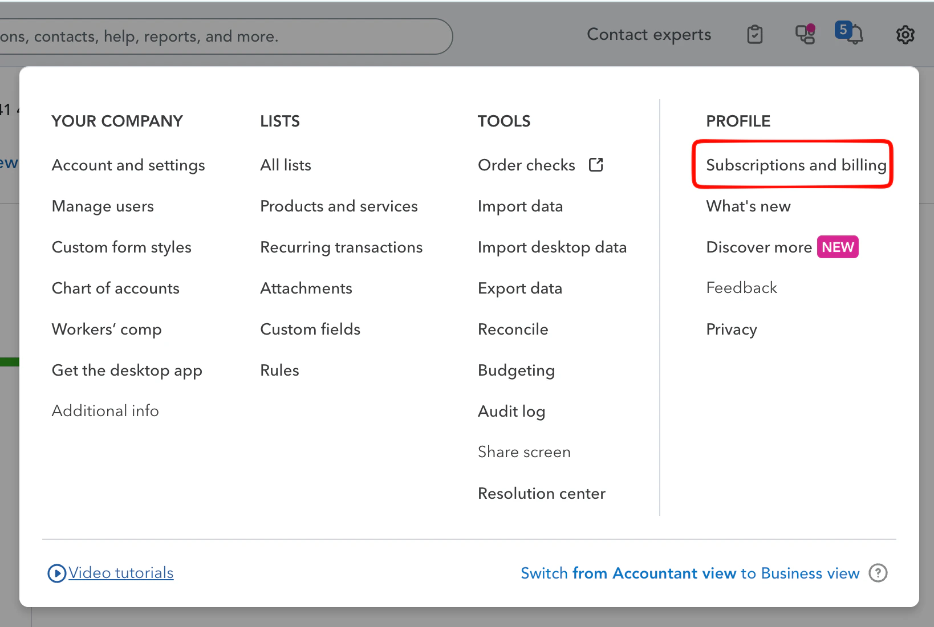Image resolution: width=934 pixels, height=627 pixels.
Task: Open What's new
Action: (x=749, y=206)
